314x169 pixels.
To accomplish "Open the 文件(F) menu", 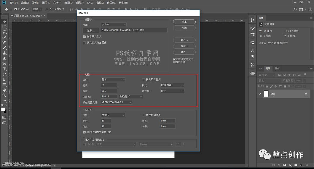I will coord(14,3).
